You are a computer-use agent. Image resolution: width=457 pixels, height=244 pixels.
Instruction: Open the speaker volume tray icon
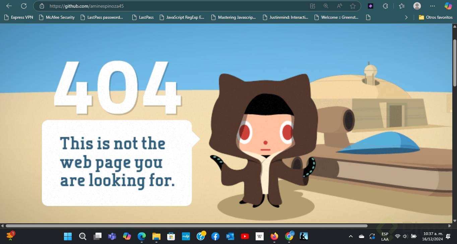tap(405, 236)
